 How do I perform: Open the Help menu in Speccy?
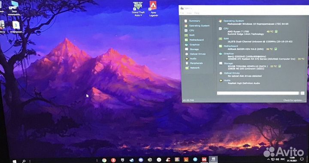pos(197,13)
